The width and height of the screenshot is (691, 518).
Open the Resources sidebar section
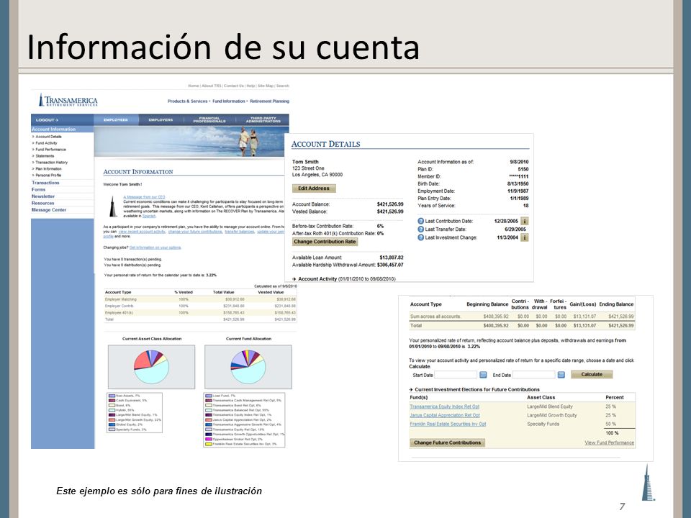click(x=42, y=203)
